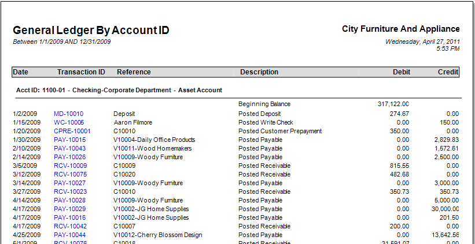Viewport: 475px width, 244px height.
Task: Open transaction PAY-10016
Action: 69,217
